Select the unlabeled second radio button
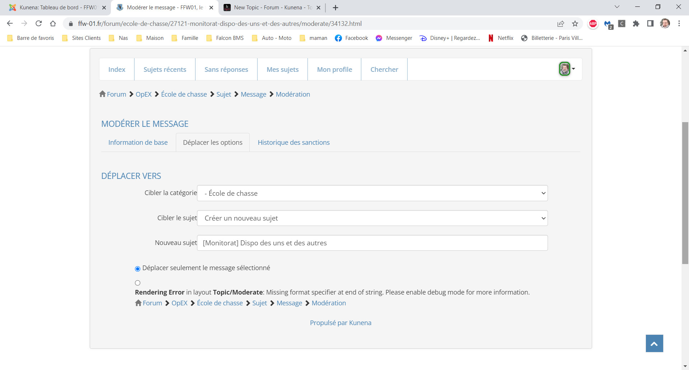 (137, 283)
